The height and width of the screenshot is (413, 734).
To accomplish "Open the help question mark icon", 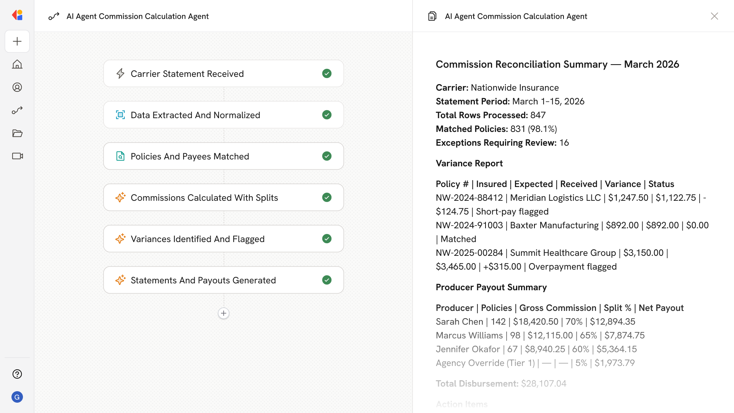I will (17, 374).
